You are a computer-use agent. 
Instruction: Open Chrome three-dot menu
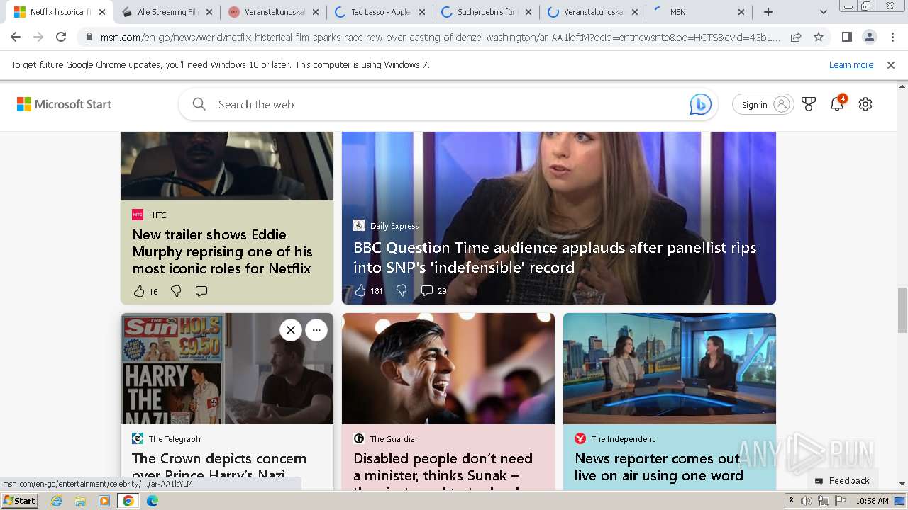tap(892, 37)
